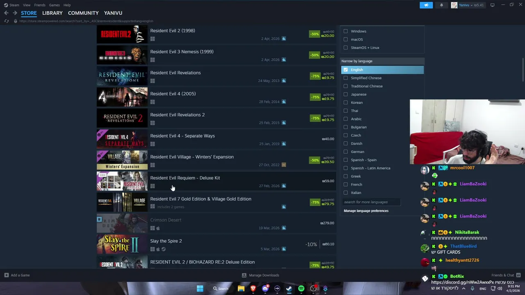Tick the German language checkbox
Viewport: 525px width, 295px height.
click(345, 152)
